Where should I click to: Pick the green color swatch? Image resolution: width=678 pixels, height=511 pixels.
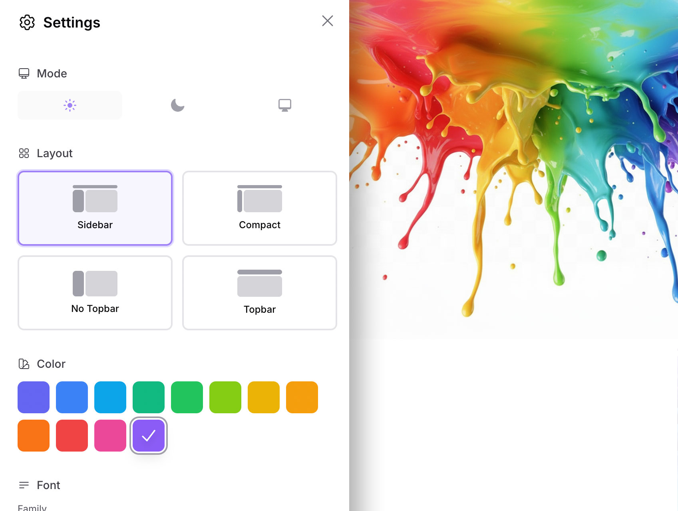[x=187, y=397]
